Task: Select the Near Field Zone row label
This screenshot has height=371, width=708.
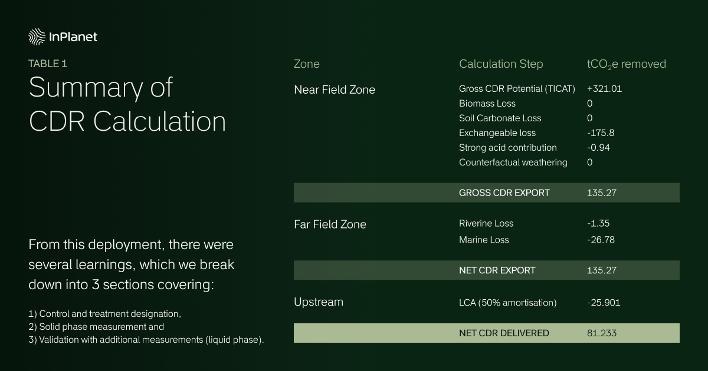Action: (335, 90)
